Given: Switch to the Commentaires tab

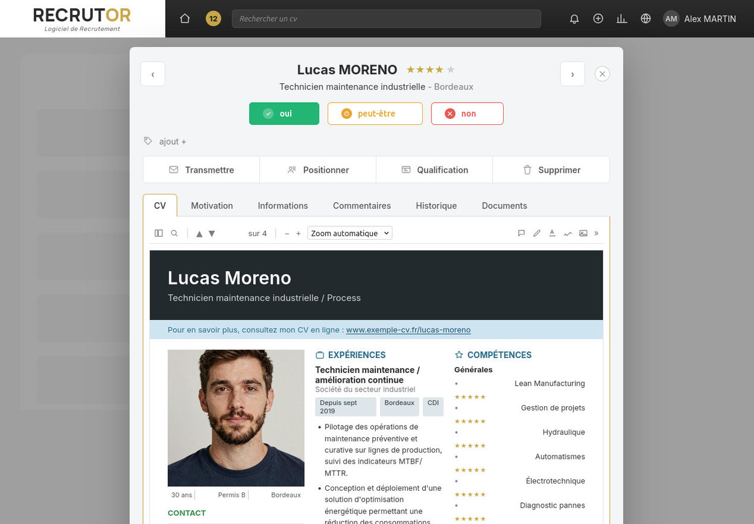Looking at the screenshot, I should tap(362, 205).
